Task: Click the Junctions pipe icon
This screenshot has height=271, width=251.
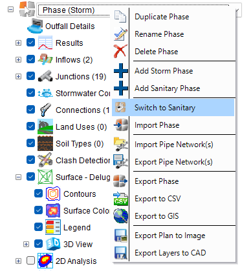Action: point(45,76)
